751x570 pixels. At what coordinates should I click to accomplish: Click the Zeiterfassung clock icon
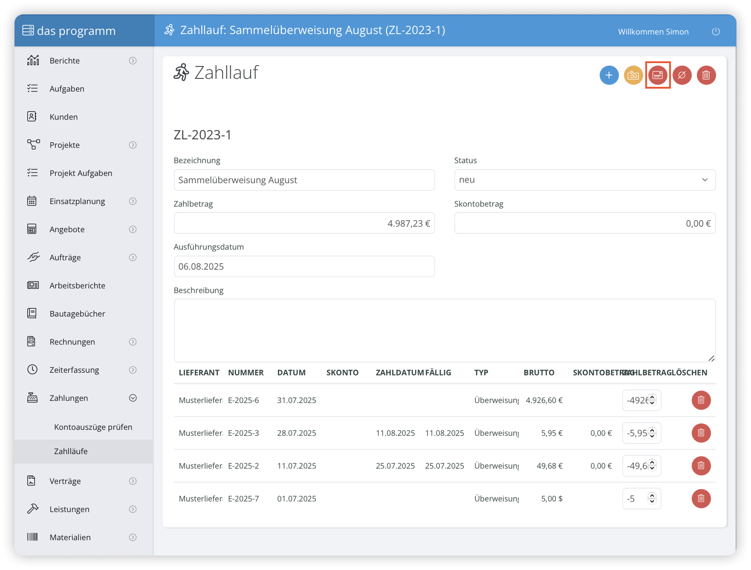[32, 369]
